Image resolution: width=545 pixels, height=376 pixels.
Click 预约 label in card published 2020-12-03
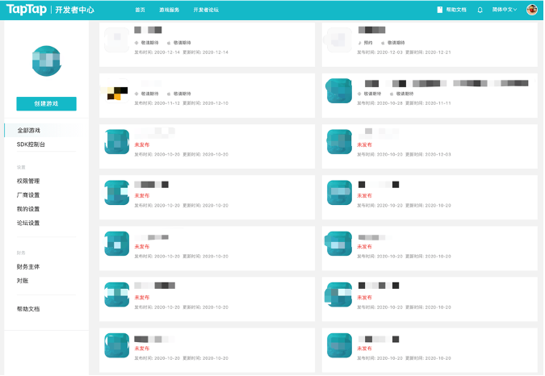[x=368, y=43]
